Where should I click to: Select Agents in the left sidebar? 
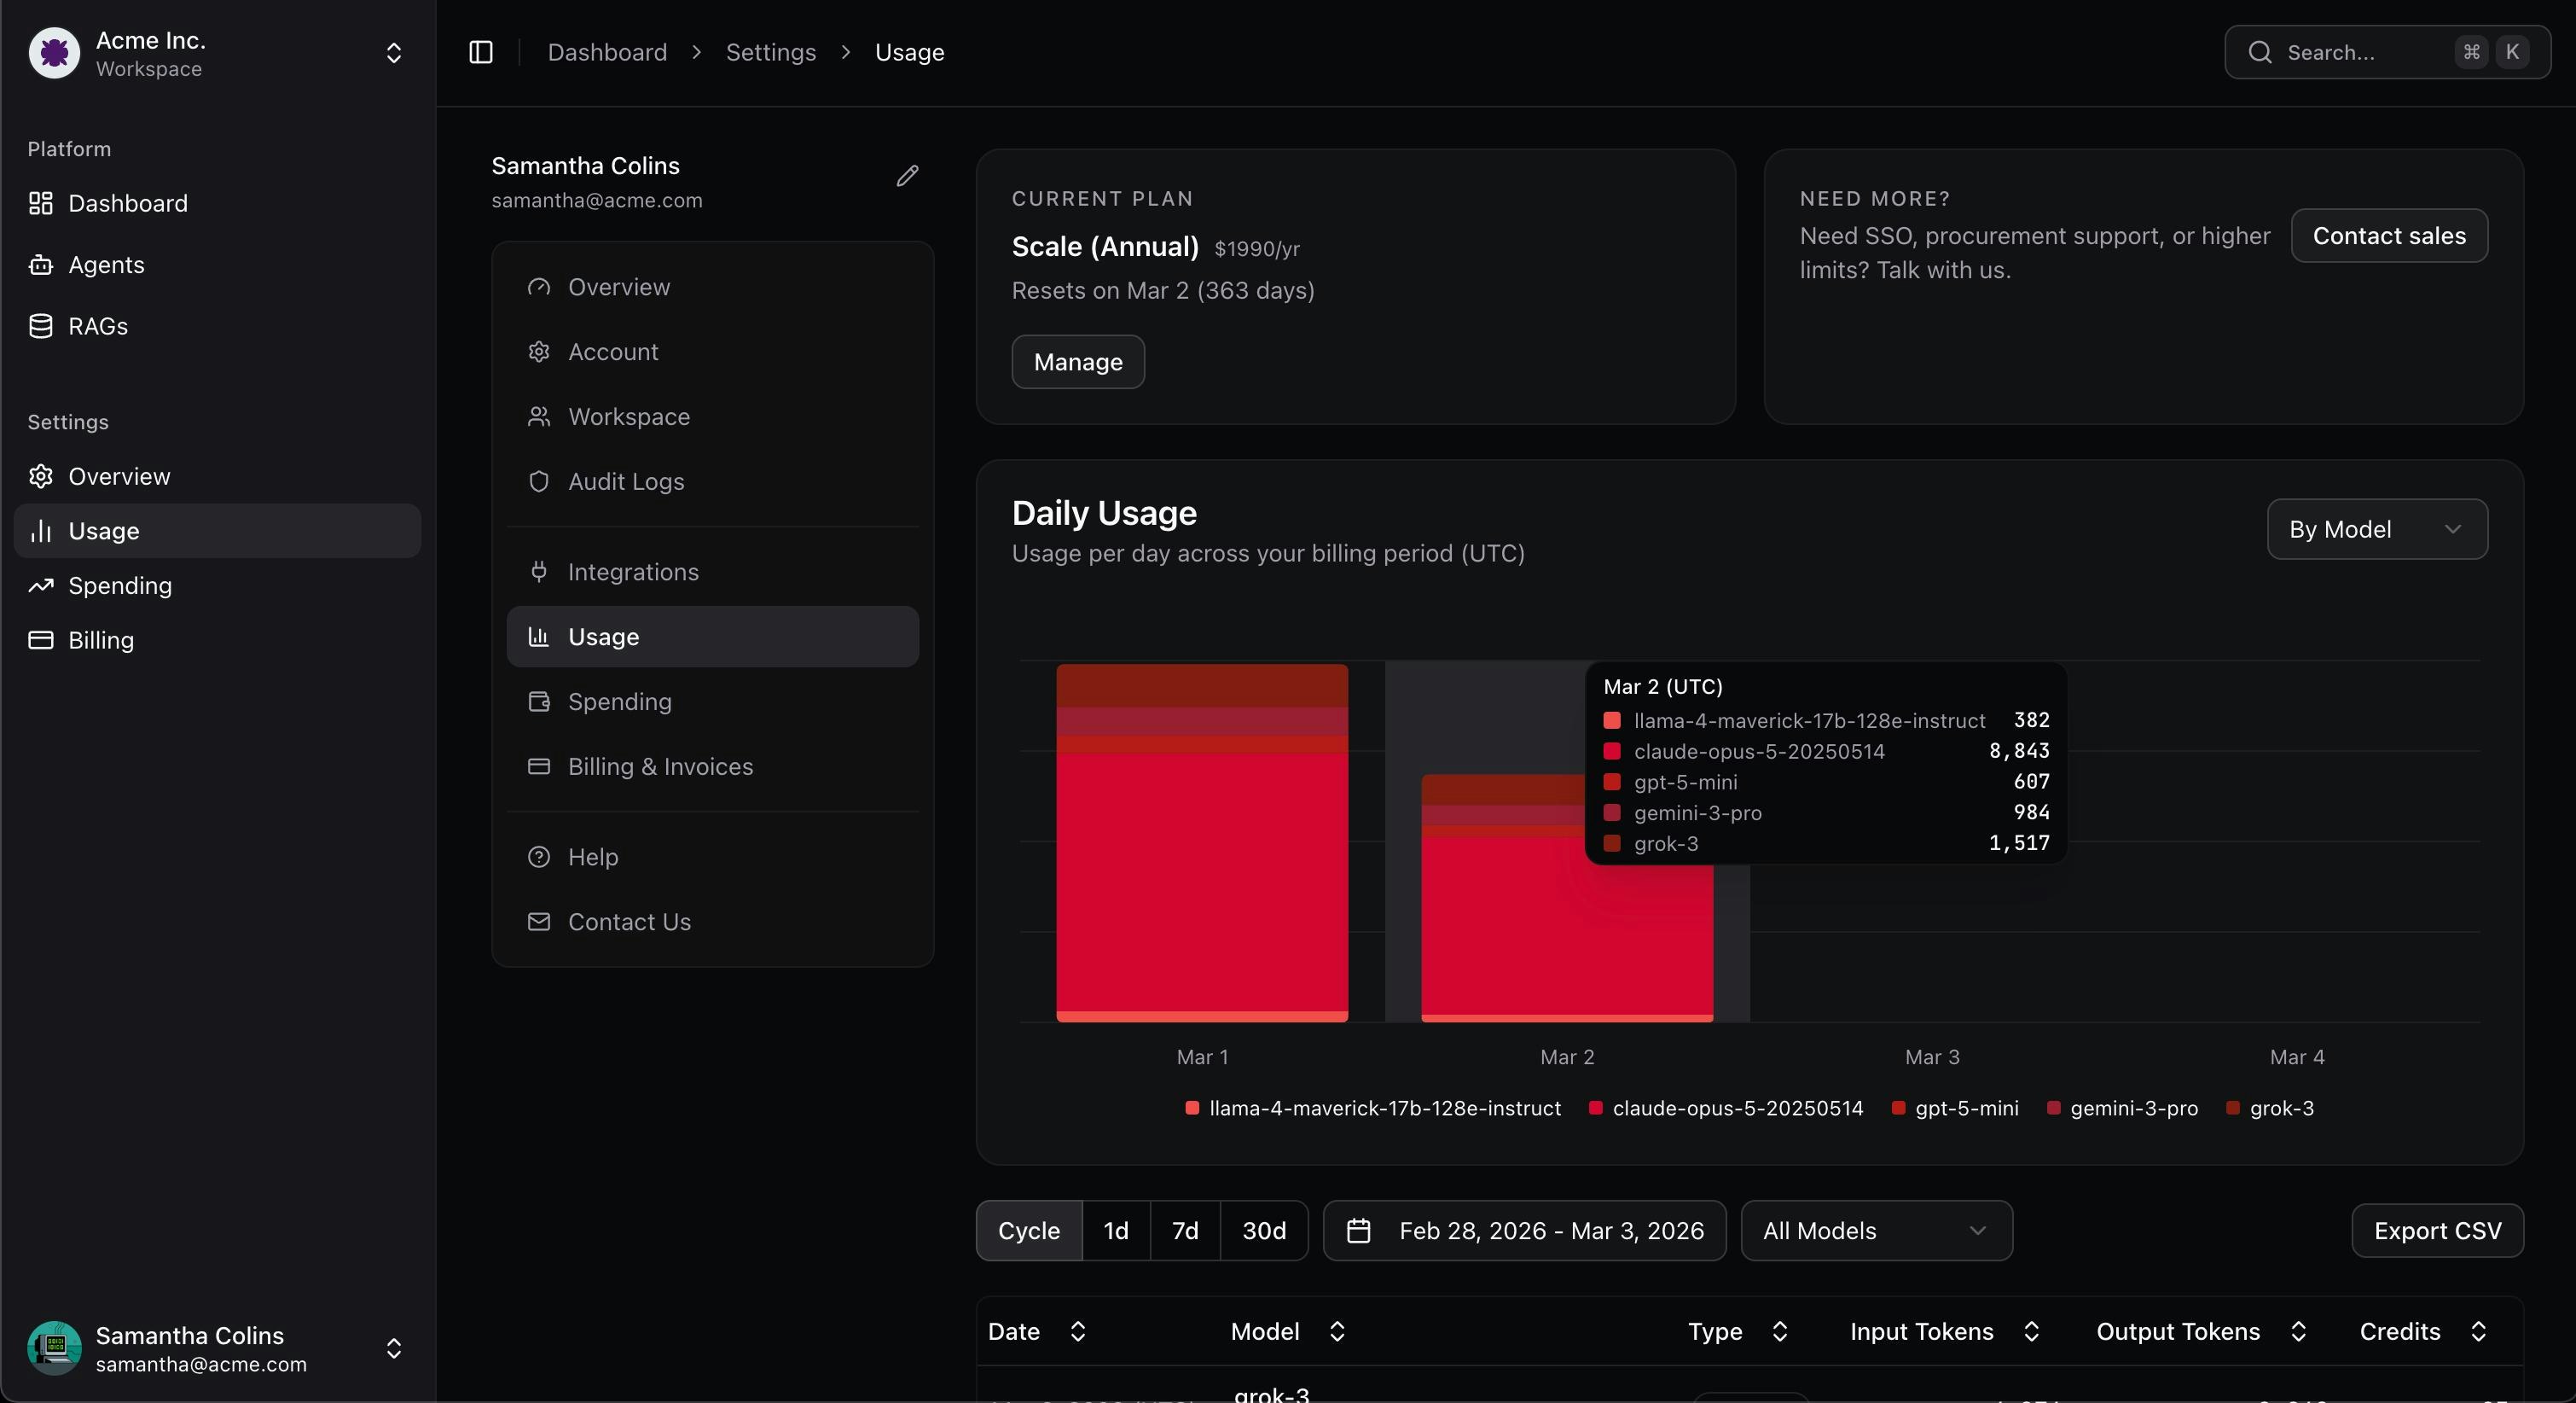[x=106, y=265]
